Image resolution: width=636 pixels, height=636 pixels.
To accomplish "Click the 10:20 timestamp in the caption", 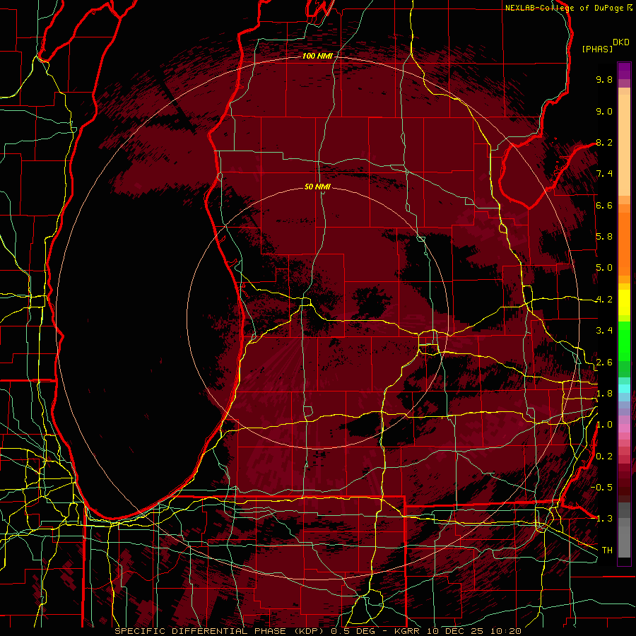I will point(505,631).
